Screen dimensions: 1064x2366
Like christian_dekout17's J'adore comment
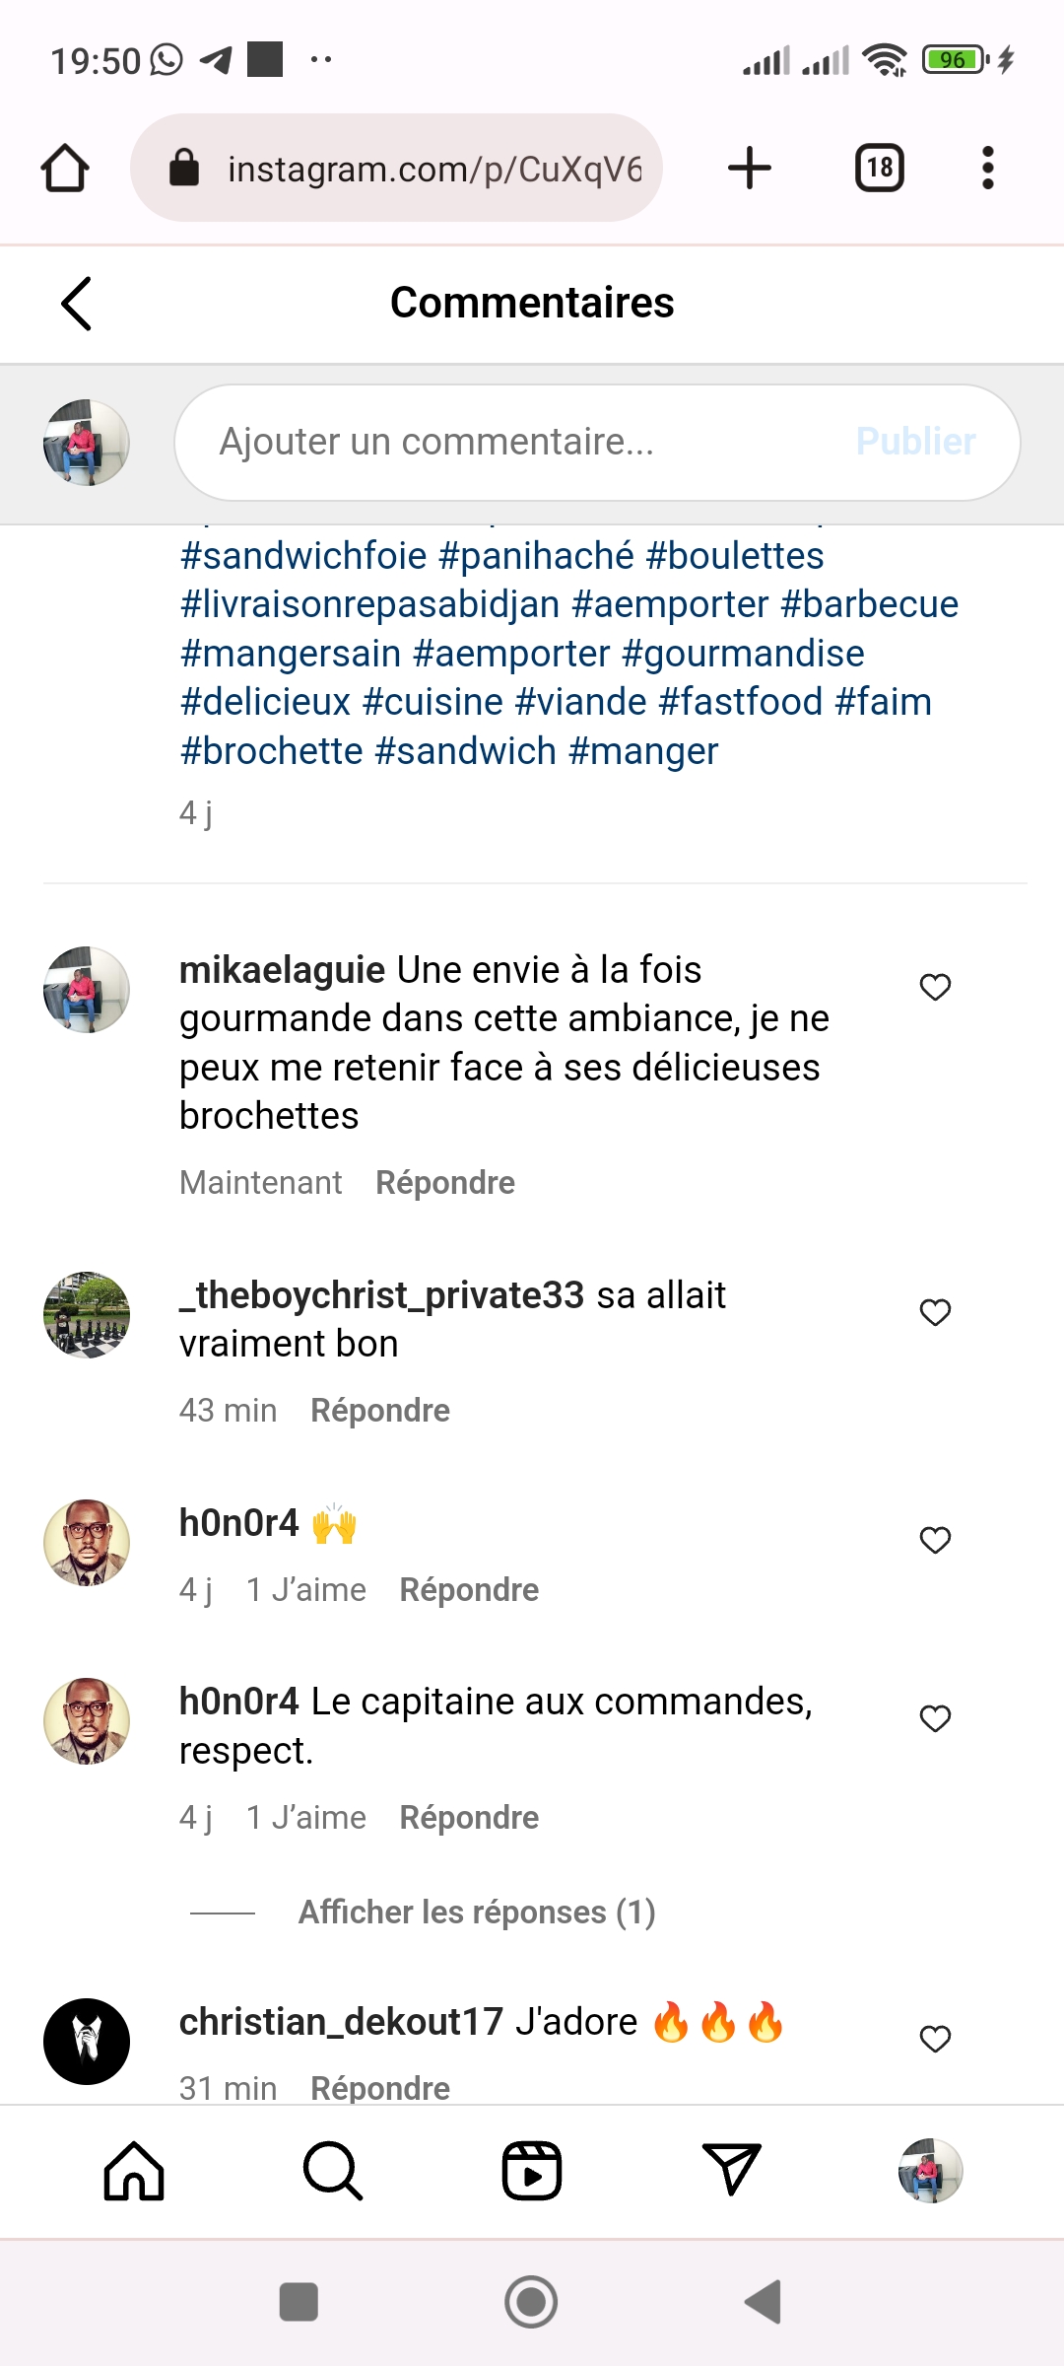point(935,2039)
